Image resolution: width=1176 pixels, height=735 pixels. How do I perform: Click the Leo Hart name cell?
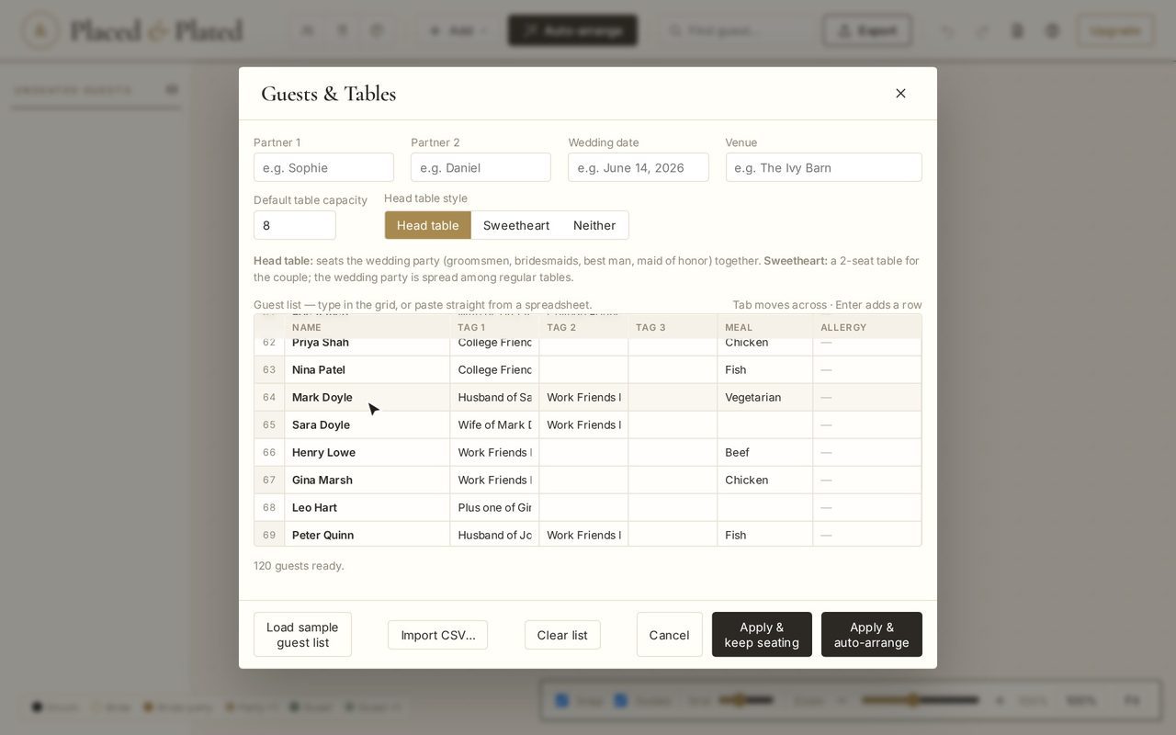pos(367,507)
